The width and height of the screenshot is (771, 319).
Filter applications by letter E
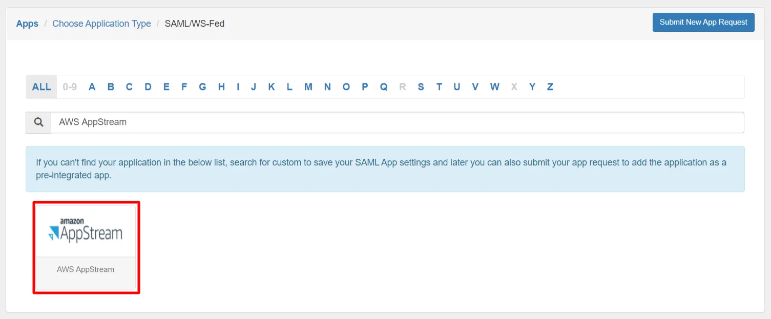click(166, 87)
